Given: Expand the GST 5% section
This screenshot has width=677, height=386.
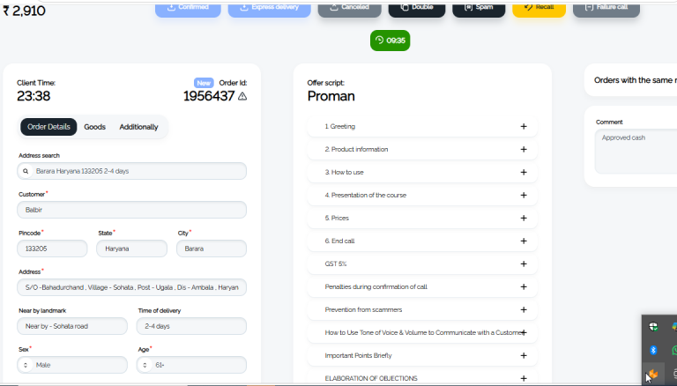Looking at the screenshot, I should pos(422,264).
